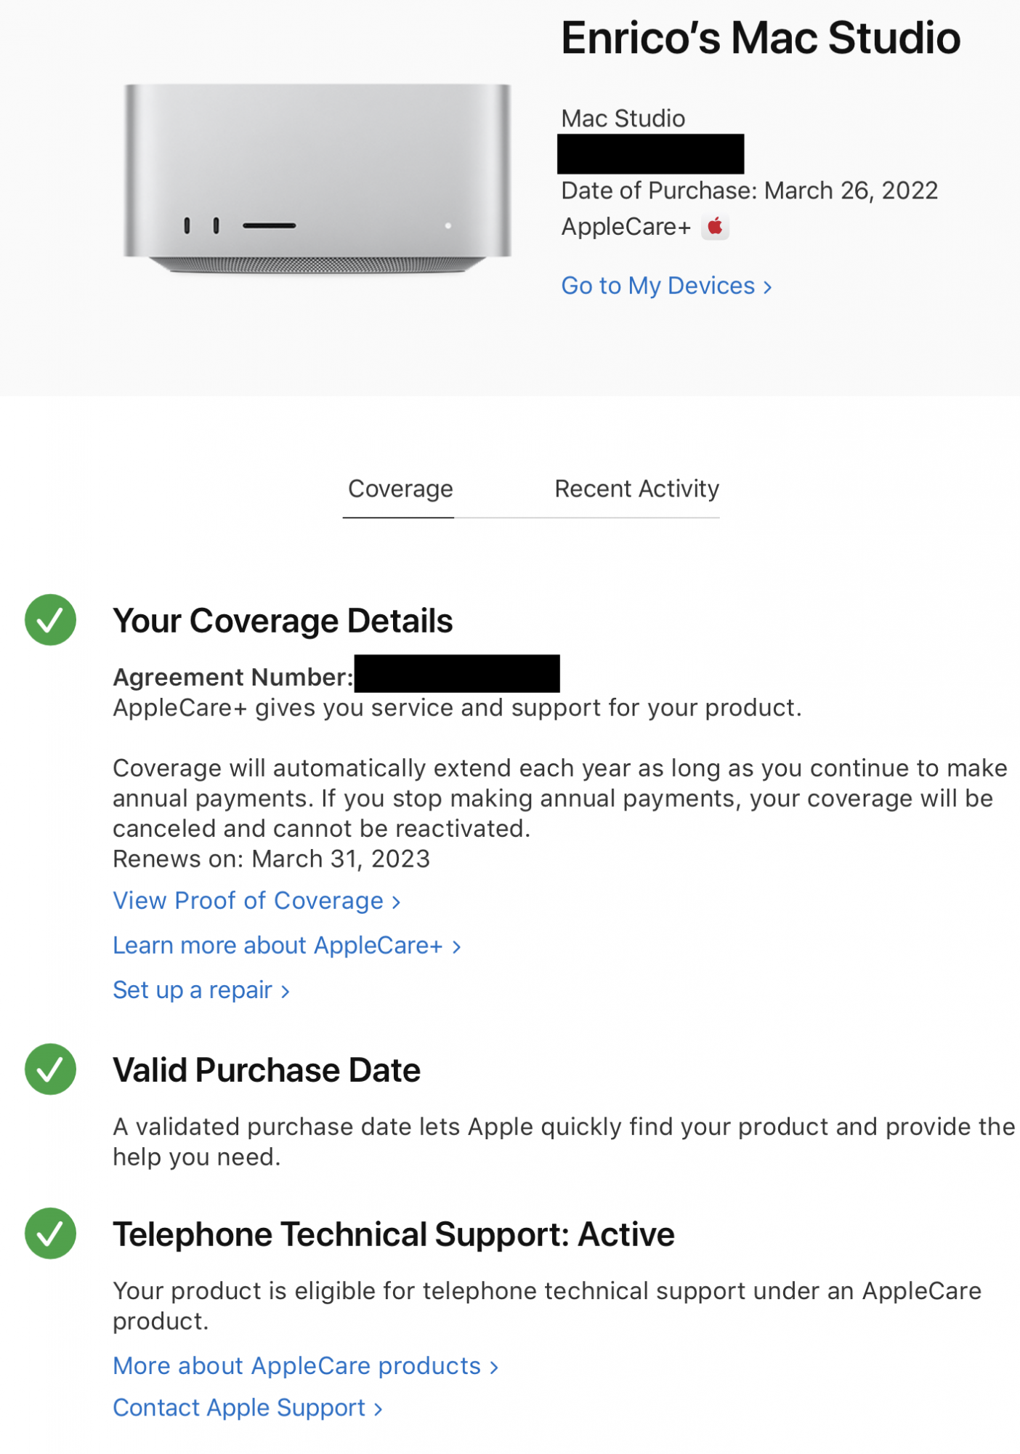Click the Mac Studio product image
The image size is (1020, 1454).
317,178
